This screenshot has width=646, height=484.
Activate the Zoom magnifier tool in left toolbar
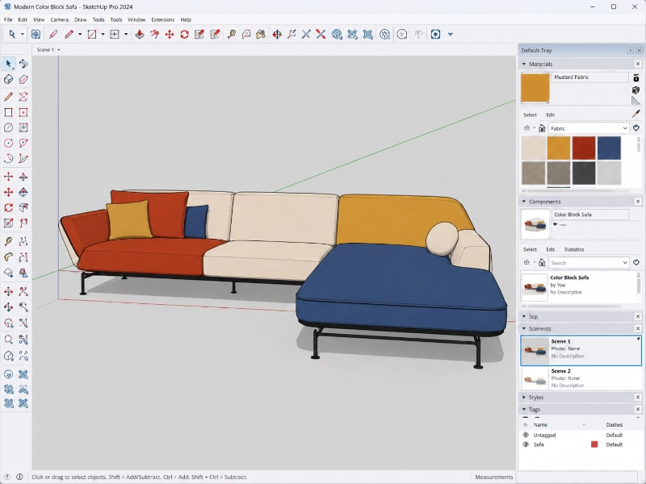pos(8,340)
